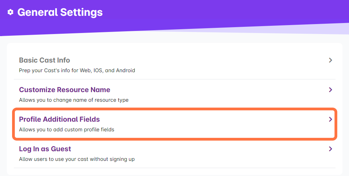Click 'Allows you to change name' description

73,100
